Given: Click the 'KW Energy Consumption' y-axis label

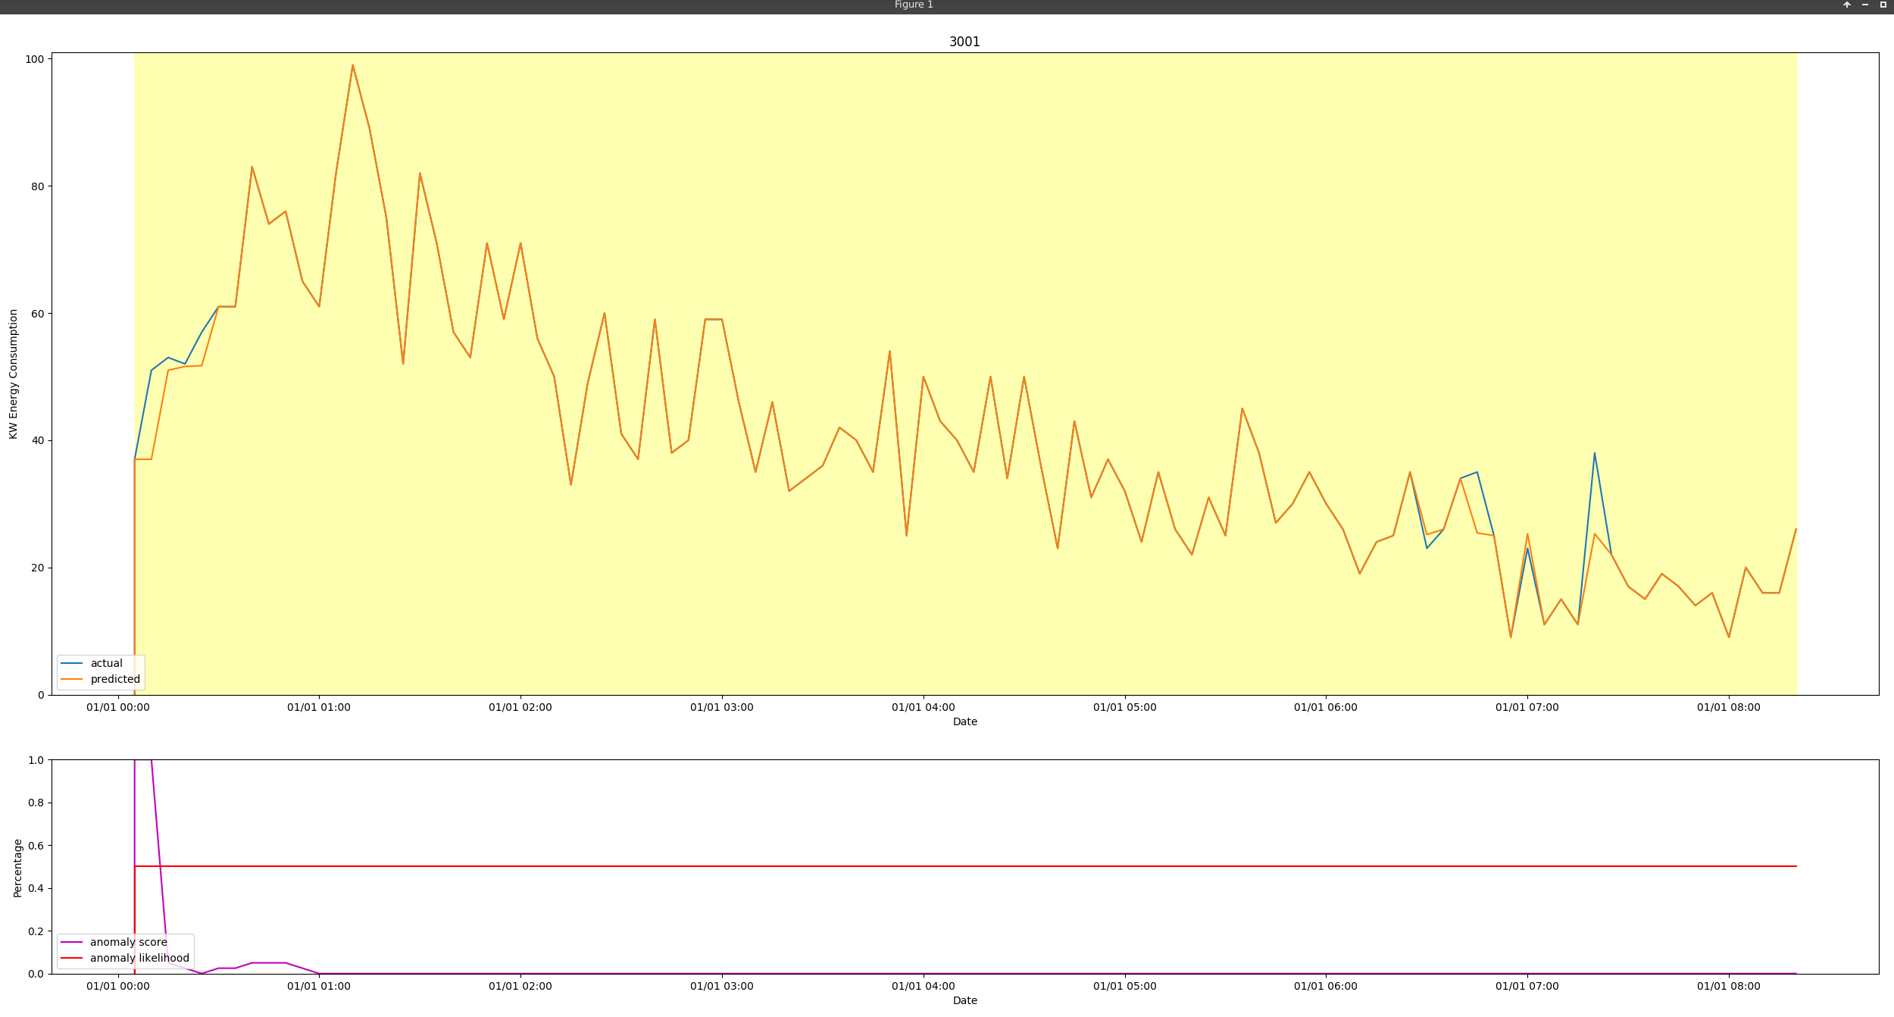Looking at the screenshot, I should click(14, 374).
